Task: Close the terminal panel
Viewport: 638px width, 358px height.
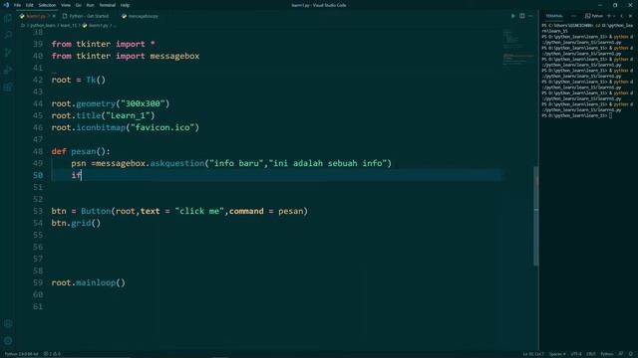Action: point(630,16)
